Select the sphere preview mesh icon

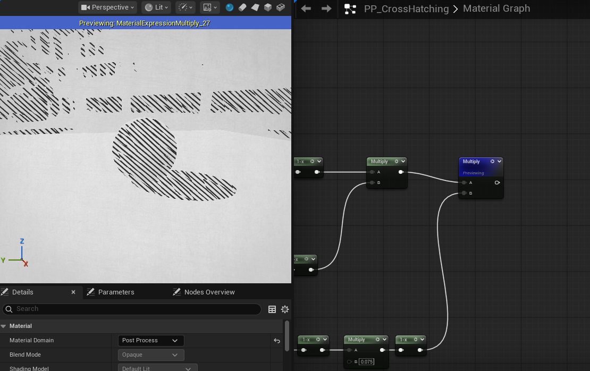coord(230,7)
